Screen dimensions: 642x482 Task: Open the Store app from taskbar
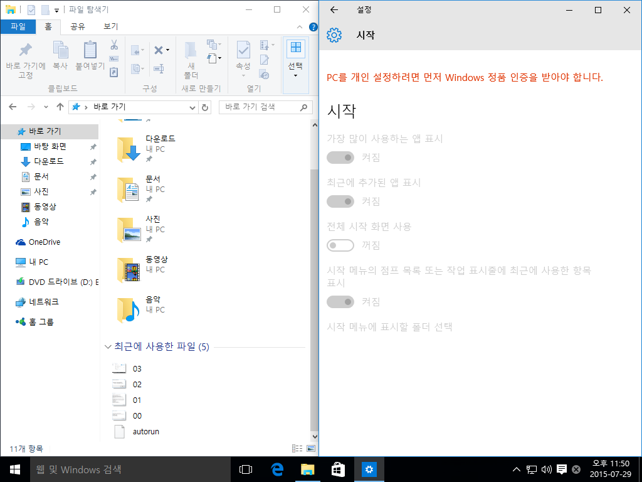(x=338, y=469)
